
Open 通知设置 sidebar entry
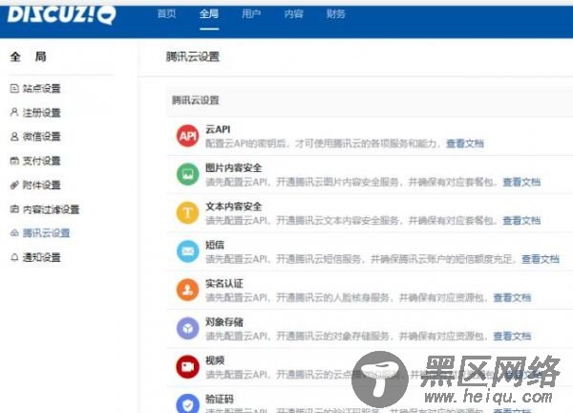[x=42, y=257]
